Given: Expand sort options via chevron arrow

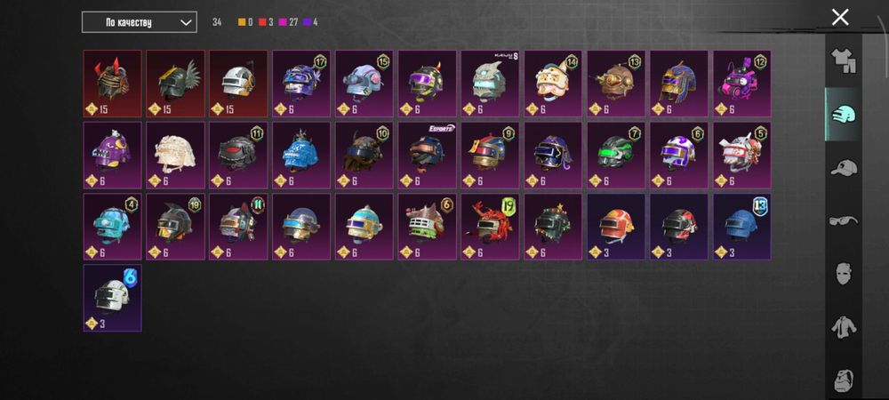Looking at the screenshot, I should click(x=186, y=22).
